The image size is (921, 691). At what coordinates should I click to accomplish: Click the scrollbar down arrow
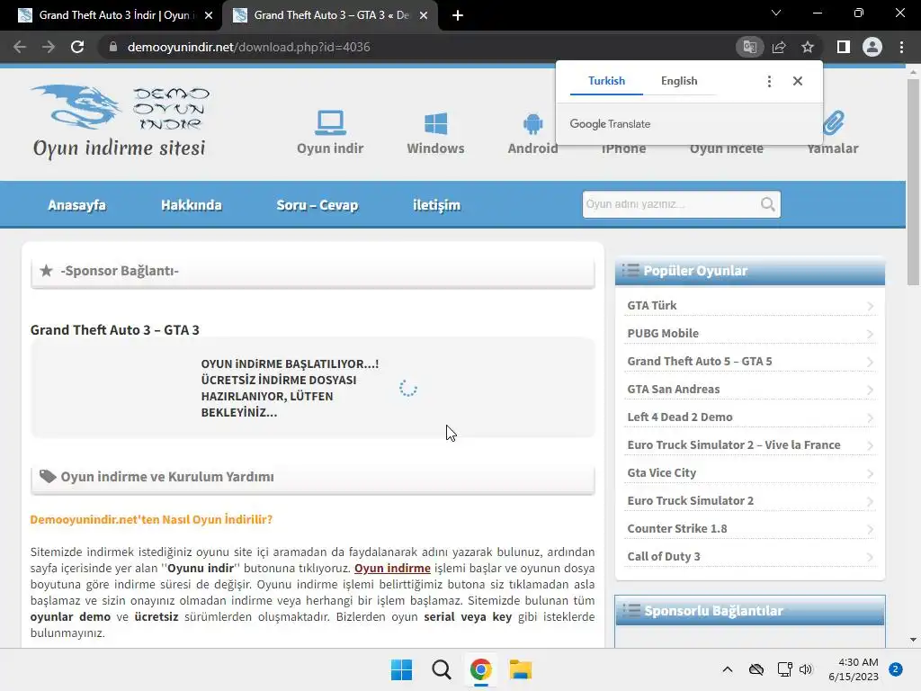tap(913, 640)
